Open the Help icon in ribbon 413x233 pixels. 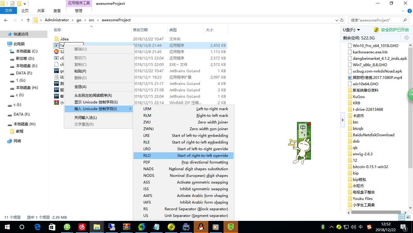409,11
